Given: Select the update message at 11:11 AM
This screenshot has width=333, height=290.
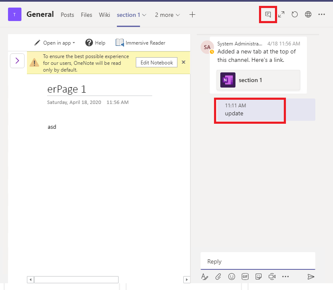Looking at the screenshot, I should (266, 110).
